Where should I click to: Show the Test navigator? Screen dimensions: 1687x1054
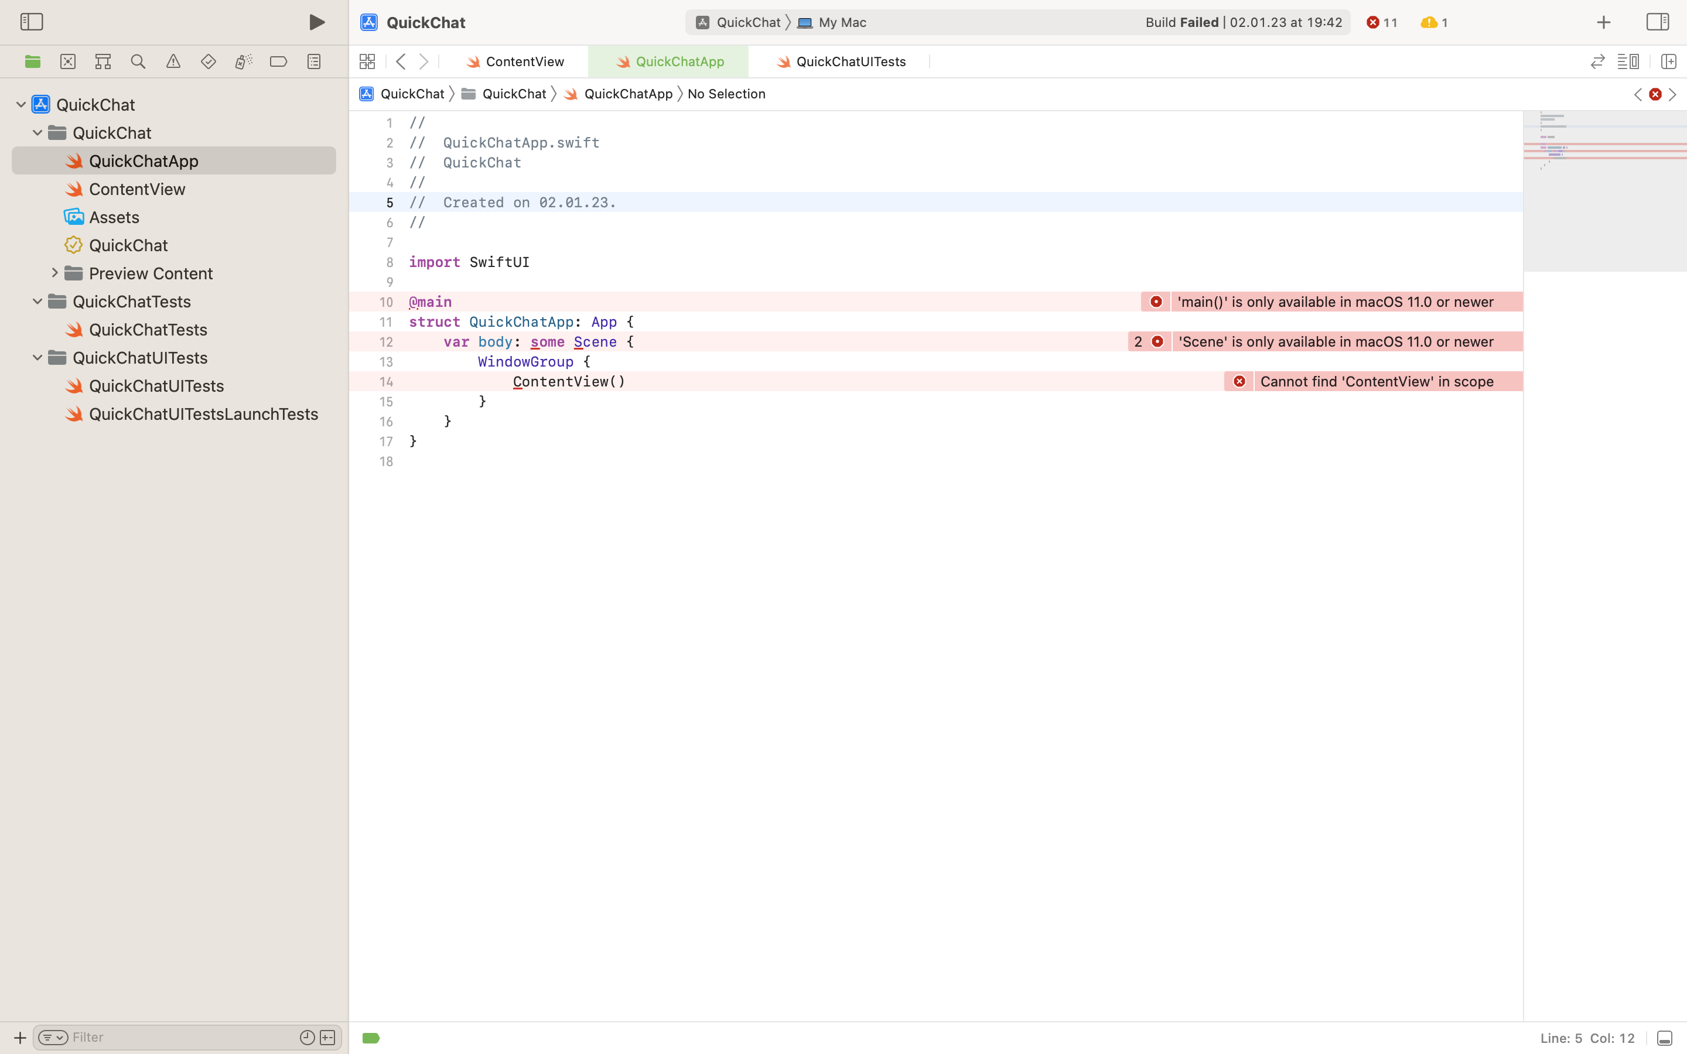(209, 61)
